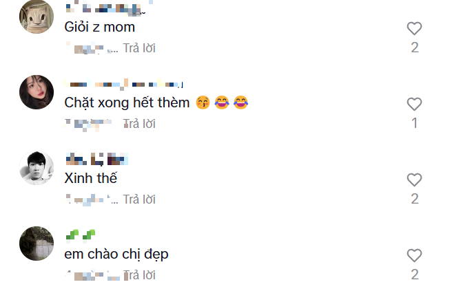Like the "Giỏi z mom" comment

414,28
